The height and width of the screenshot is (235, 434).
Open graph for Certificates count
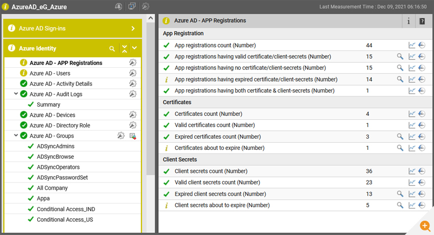click(412, 114)
